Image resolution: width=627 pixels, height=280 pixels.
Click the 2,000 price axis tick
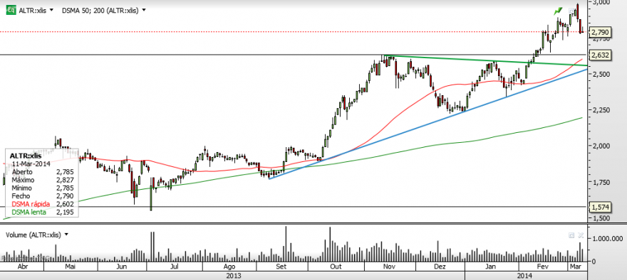[x=601, y=146]
